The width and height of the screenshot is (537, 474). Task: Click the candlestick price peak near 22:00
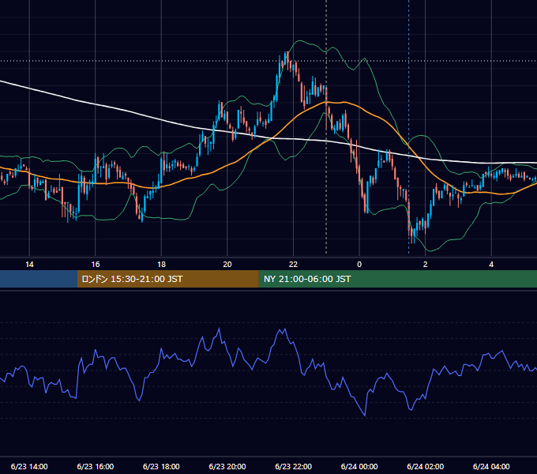click(285, 57)
